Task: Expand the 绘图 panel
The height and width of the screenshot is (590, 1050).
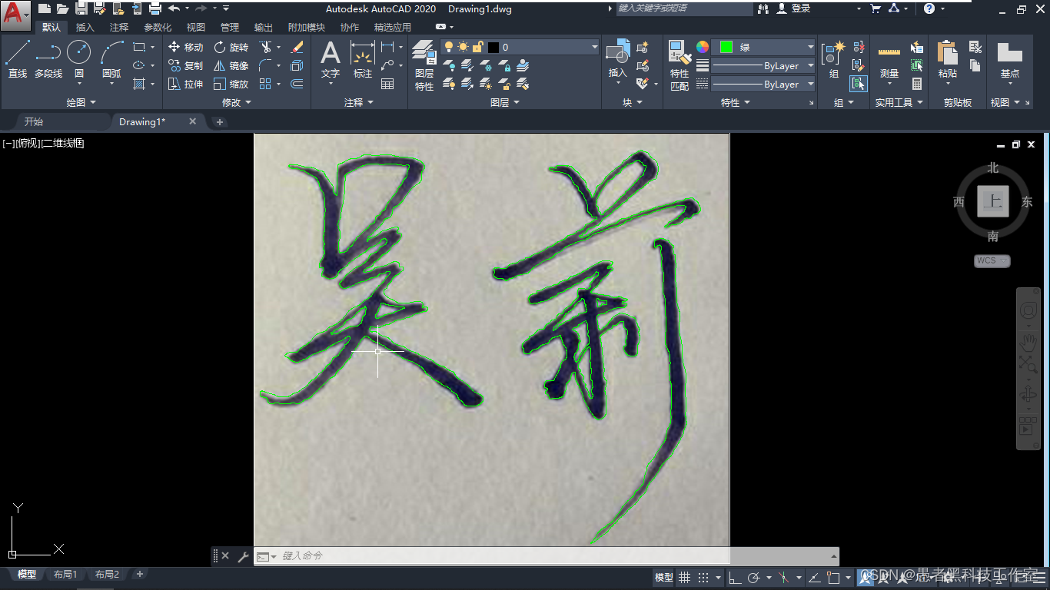Action: pyautogui.click(x=81, y=102)
